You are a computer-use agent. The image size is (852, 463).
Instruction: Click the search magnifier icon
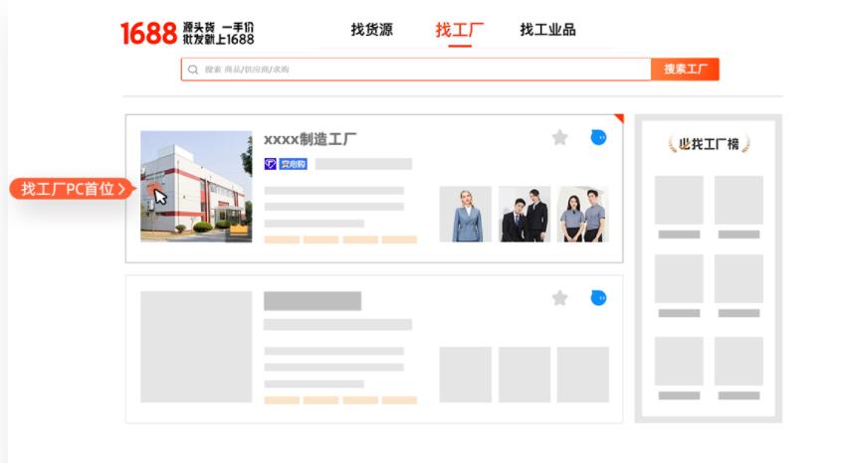click(193, 70)
